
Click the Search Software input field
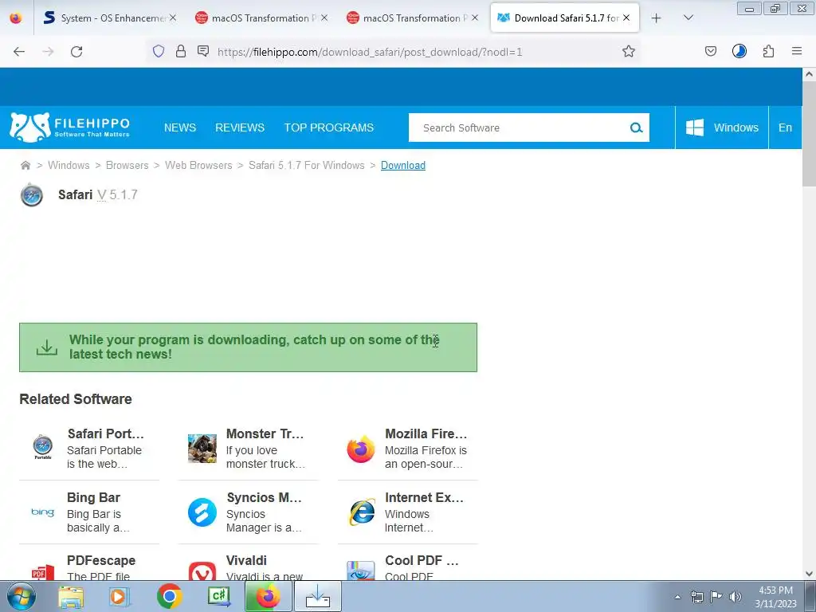pos(518,127)
